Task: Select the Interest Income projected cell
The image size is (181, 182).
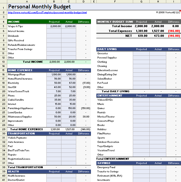Action: pyautogui.click(x=54, y=31)
